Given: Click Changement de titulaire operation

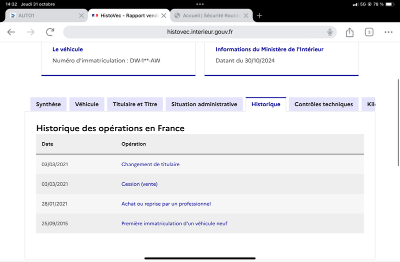Looking at the screenshot, I should (x=150, y=165).
